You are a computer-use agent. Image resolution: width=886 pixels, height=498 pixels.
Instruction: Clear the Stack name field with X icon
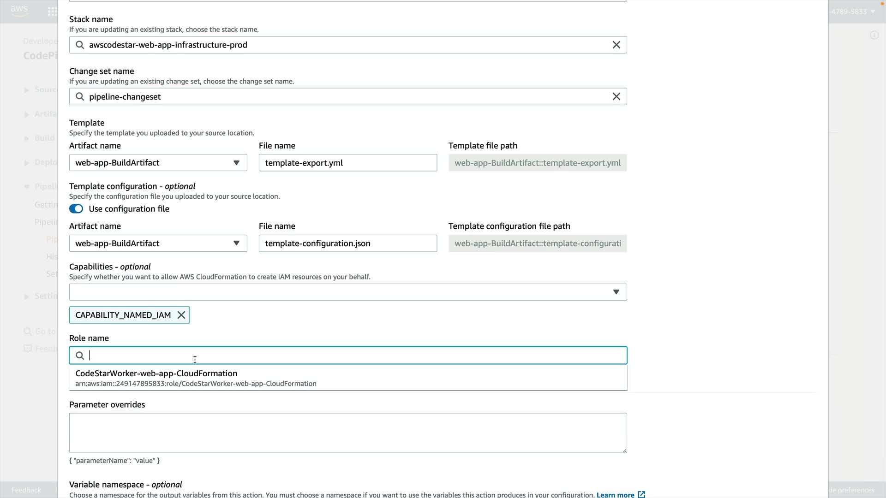(x=616, y=45)
